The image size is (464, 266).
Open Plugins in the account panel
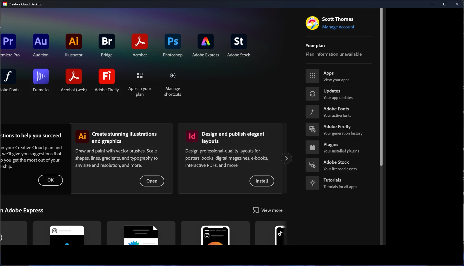coord(338,147)
